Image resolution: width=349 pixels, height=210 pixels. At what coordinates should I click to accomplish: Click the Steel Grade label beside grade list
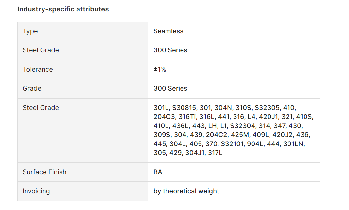tap(41, 108)
